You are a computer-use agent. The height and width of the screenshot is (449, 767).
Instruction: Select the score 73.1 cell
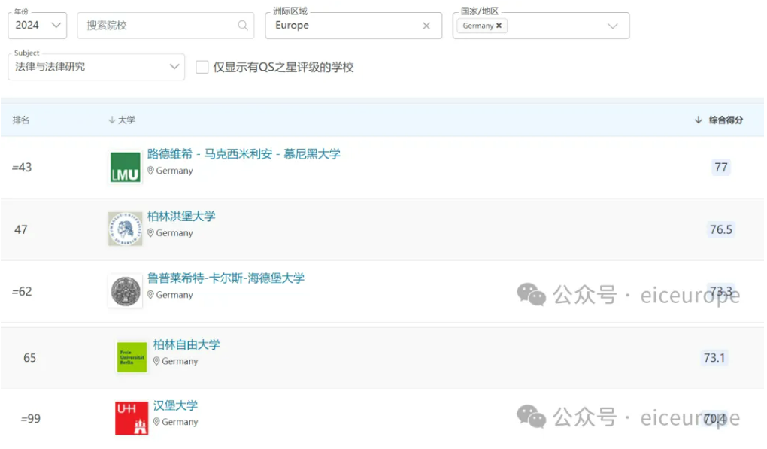pyautogui.click(x=714, y=357)
